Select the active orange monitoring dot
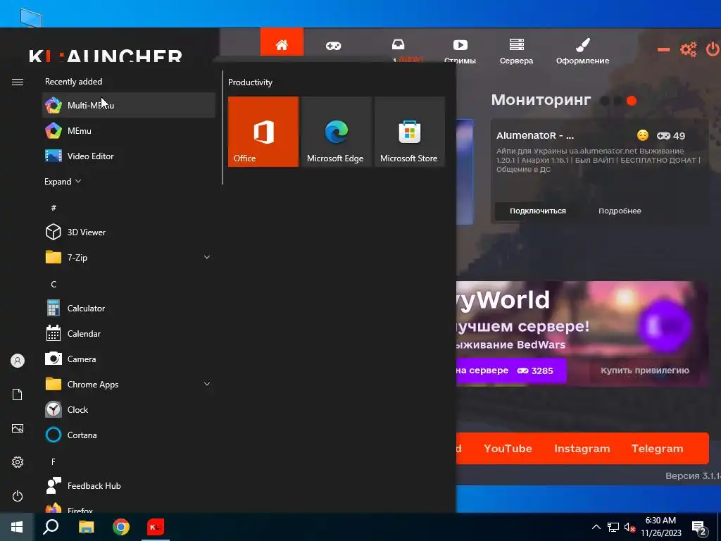The height and width of the screenshot is (541, 721). tap(632, 101)
